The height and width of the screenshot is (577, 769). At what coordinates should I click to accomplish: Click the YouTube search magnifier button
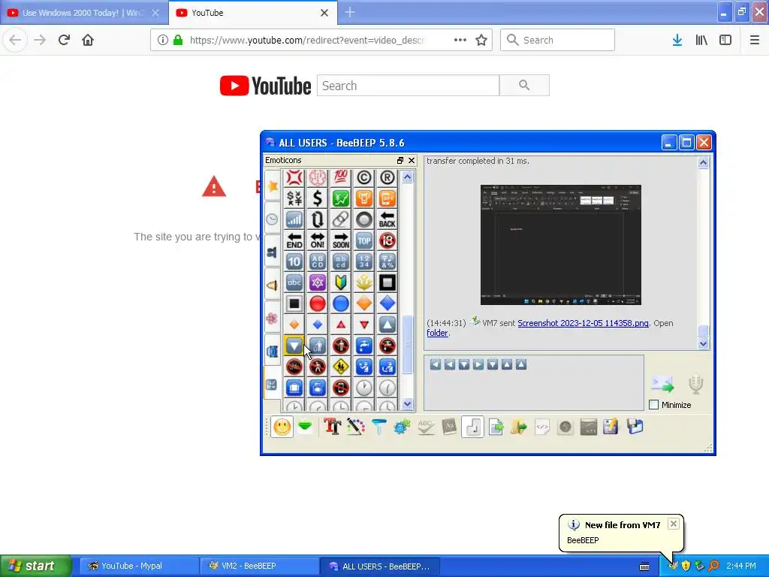524,86
